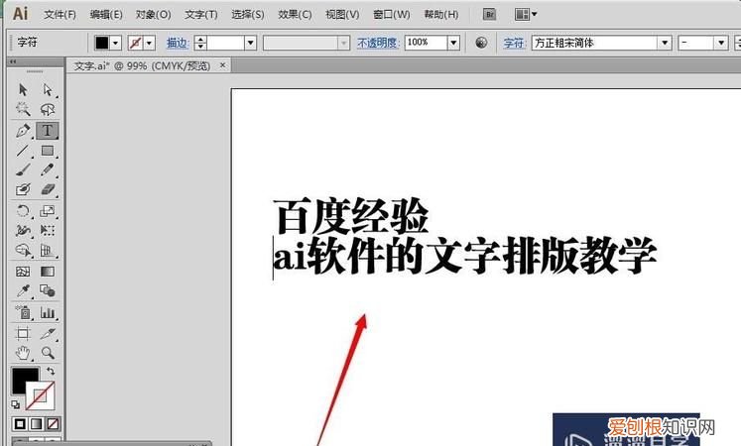Click control bar black fill color box
The height and width of the screenshot is (446, 741).
102,43
